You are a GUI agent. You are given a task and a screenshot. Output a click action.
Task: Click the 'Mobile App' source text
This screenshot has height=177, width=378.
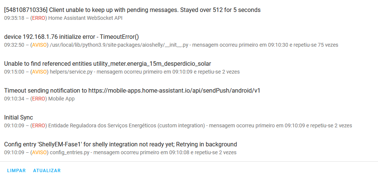(x=61, y=99)
